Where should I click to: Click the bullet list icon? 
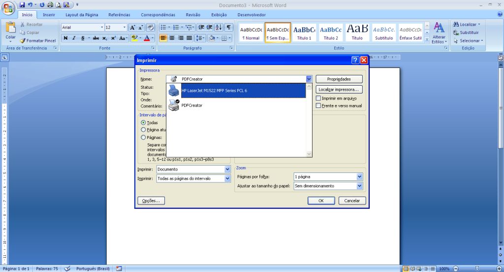click(x=163, y=28)
